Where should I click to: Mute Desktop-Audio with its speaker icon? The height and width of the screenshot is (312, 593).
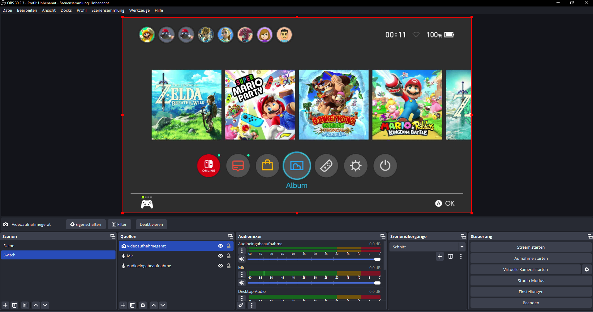[242, 306]
